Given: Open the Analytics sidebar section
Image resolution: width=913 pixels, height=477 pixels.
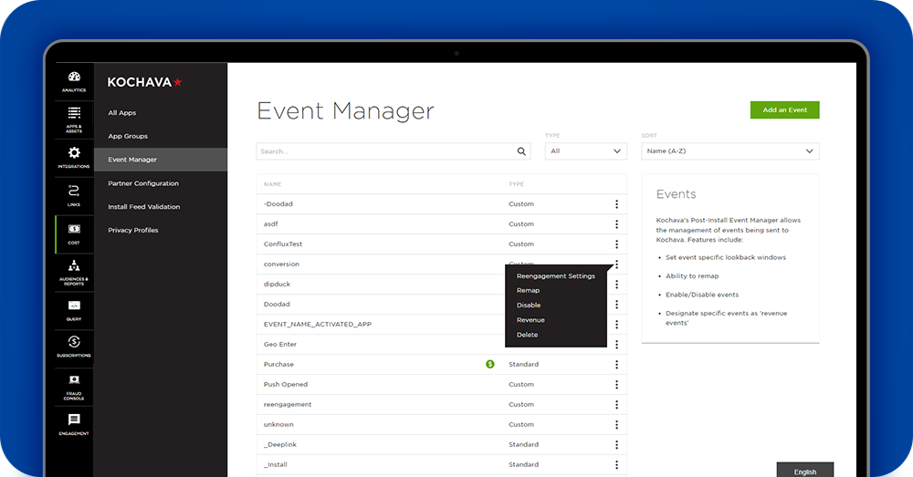Looking at the screenshot, I should 74,81.
